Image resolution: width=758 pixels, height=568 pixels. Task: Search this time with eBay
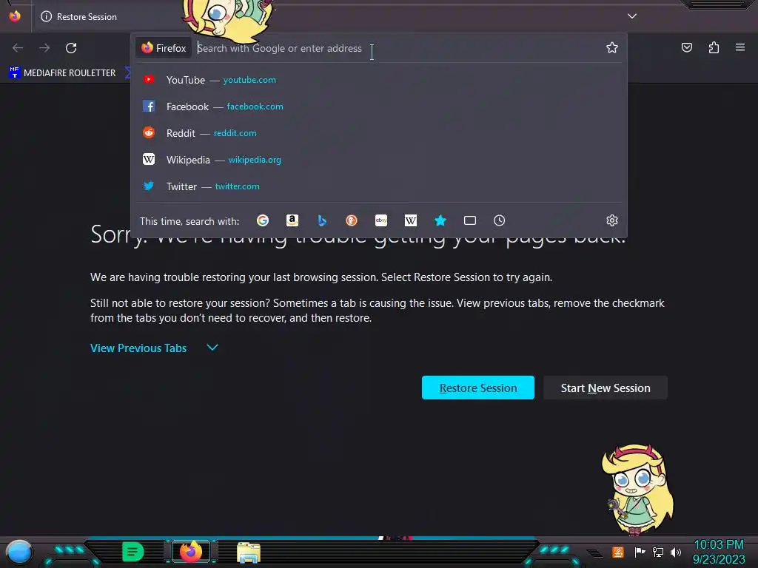(381, 220)
